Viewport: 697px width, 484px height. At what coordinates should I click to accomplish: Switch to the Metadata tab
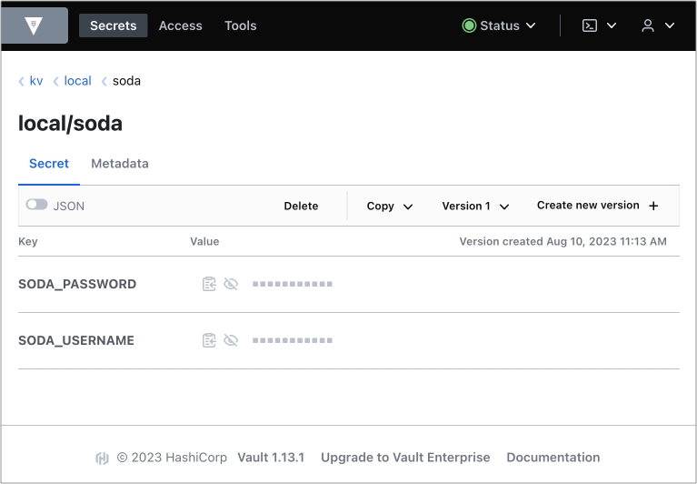coord(120,164)
